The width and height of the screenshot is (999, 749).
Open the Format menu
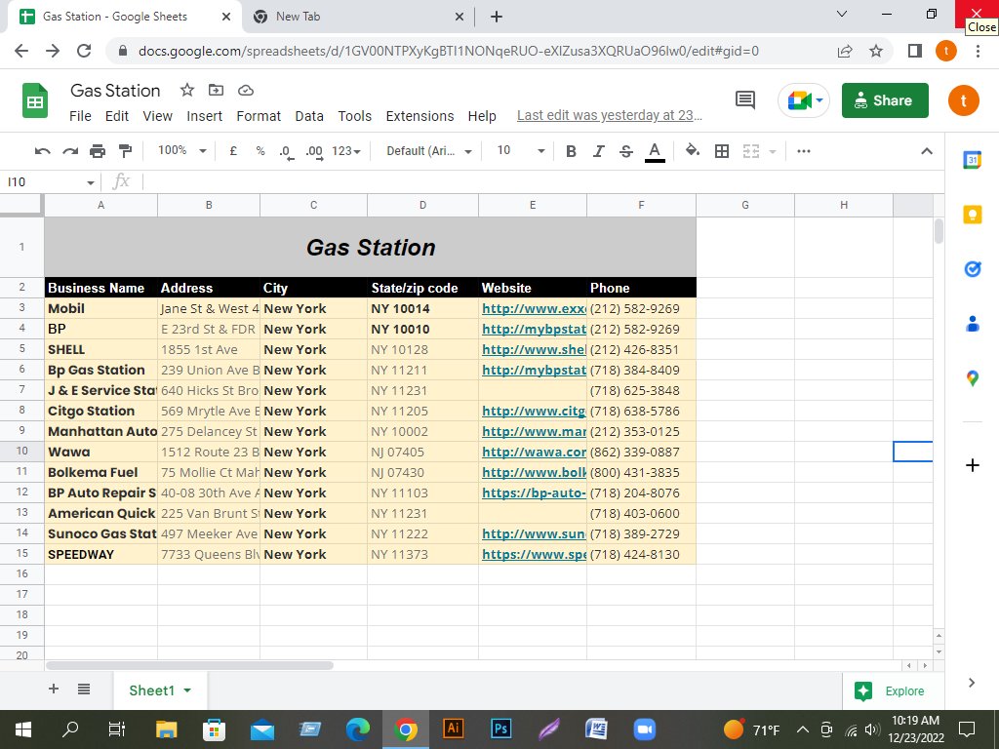(x=259, y=116)
